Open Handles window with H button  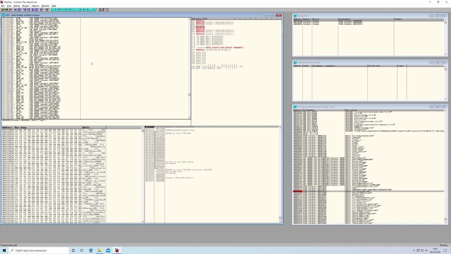(x=70, y=10)
